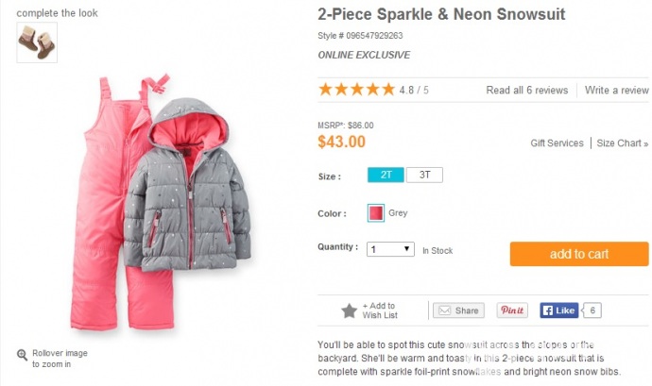Open the Size Chart link
652x386 pixels.
tap(623, 143)
